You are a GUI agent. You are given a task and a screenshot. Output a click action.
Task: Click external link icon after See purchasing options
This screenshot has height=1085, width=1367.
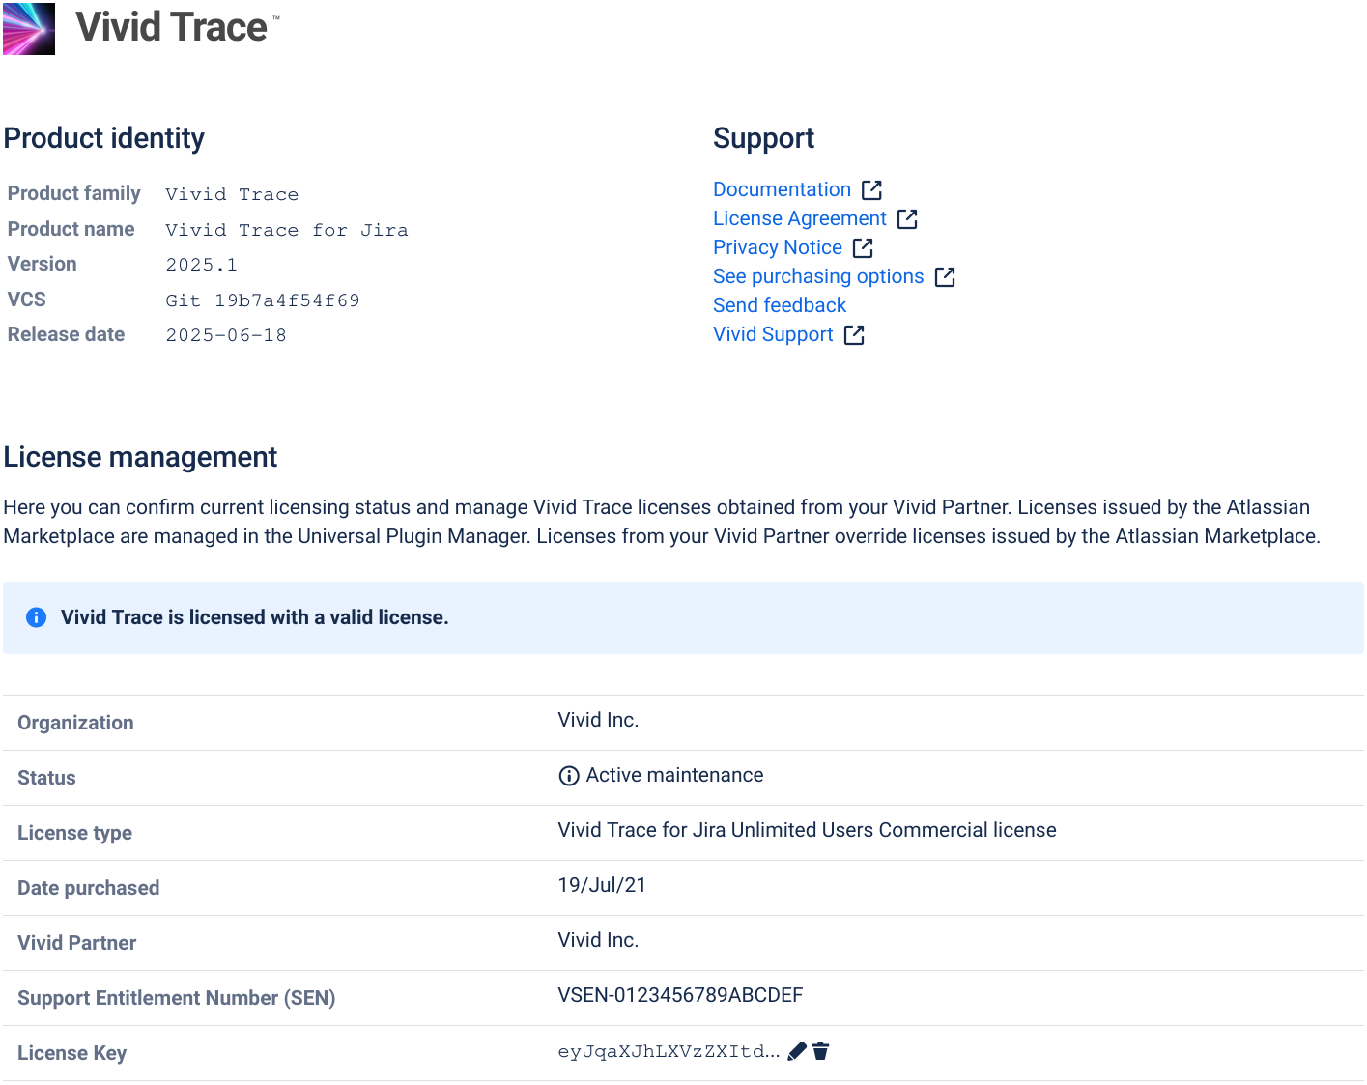point(945,276)
